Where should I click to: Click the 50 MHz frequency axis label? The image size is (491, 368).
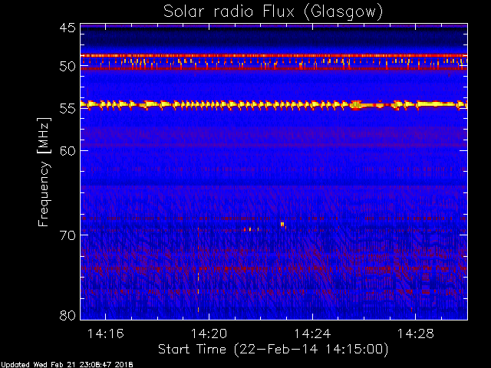click(x=68, y=67)
